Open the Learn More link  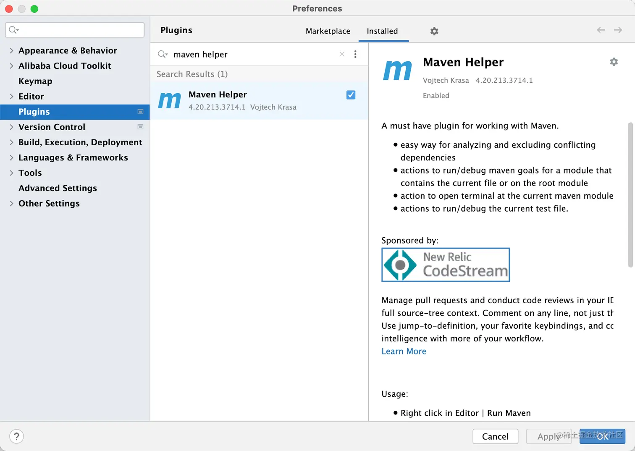click(x=404, y=351)
